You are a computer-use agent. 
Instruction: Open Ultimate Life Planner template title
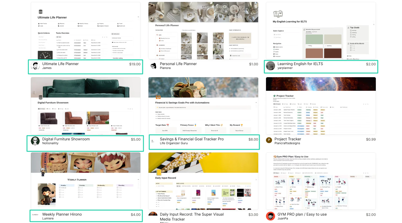tap(60, 64)
